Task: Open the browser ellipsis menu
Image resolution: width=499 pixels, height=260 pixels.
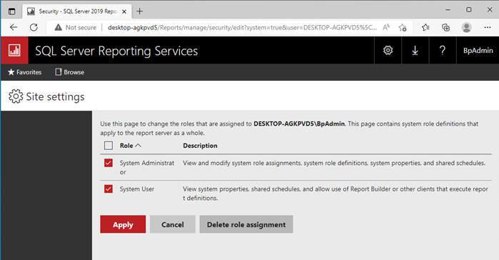Action: point(488,27)
